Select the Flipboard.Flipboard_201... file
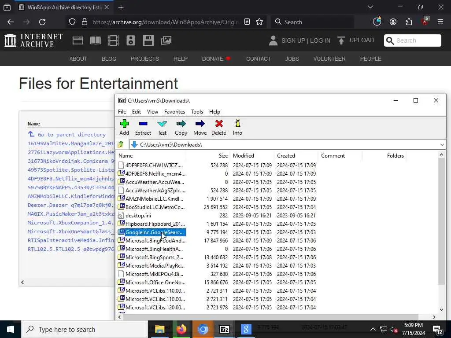 [x=155, y=224]
